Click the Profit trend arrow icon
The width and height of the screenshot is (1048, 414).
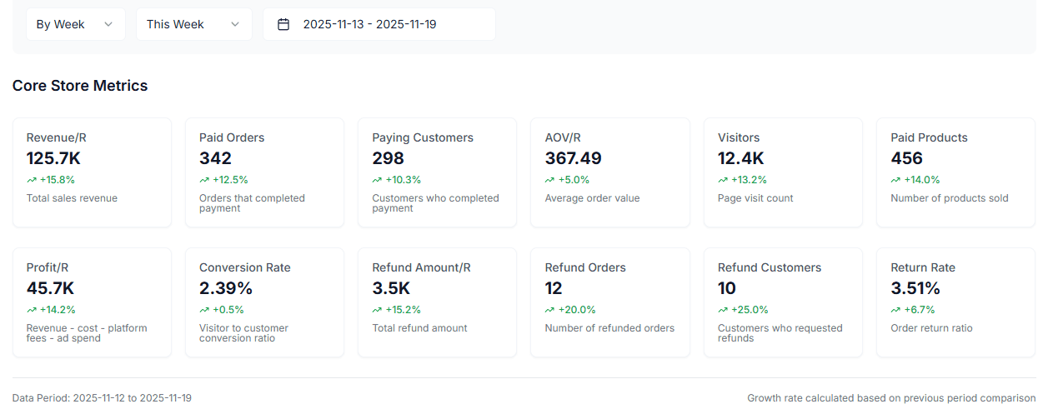pos(32,310)
